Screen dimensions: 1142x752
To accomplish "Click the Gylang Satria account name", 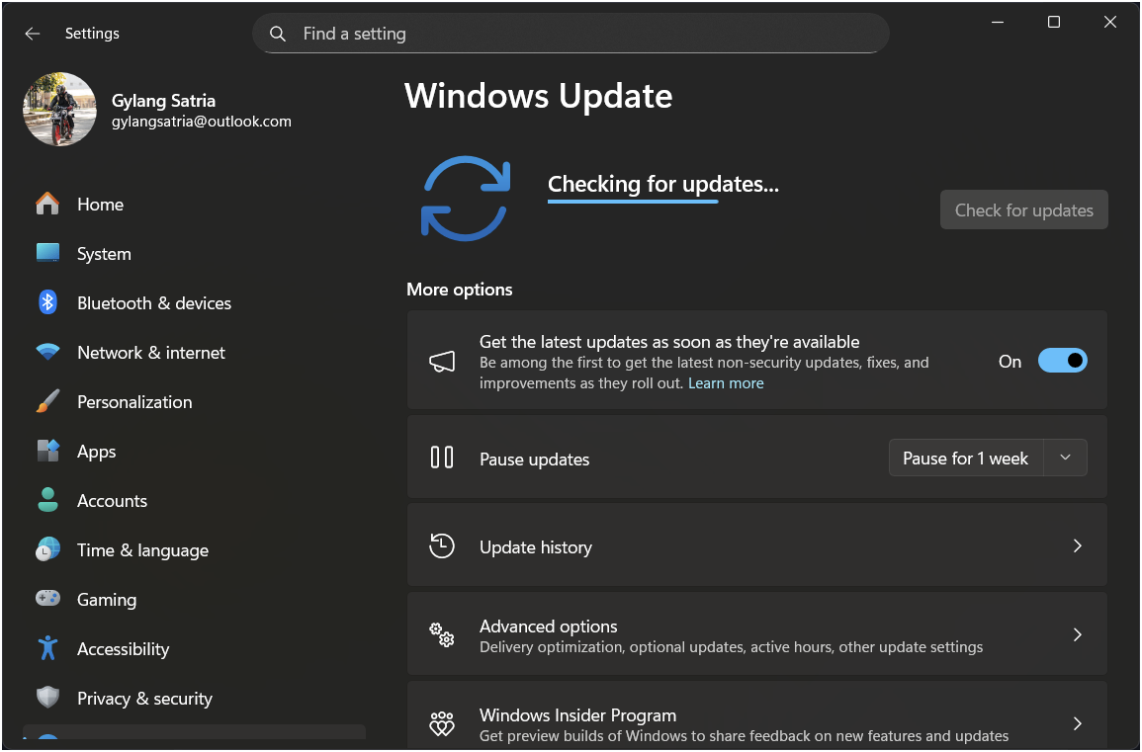I will click(x=163, y=101).
